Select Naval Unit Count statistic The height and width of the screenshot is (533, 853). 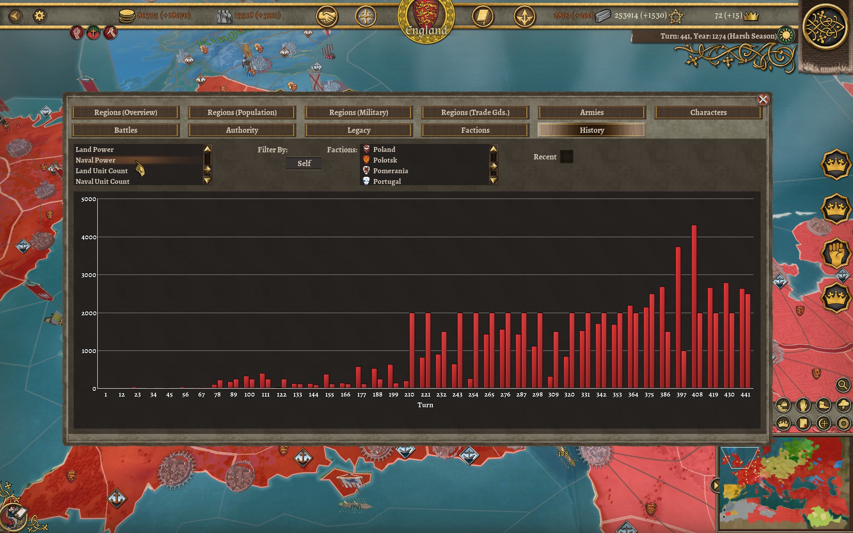(138, 181)
